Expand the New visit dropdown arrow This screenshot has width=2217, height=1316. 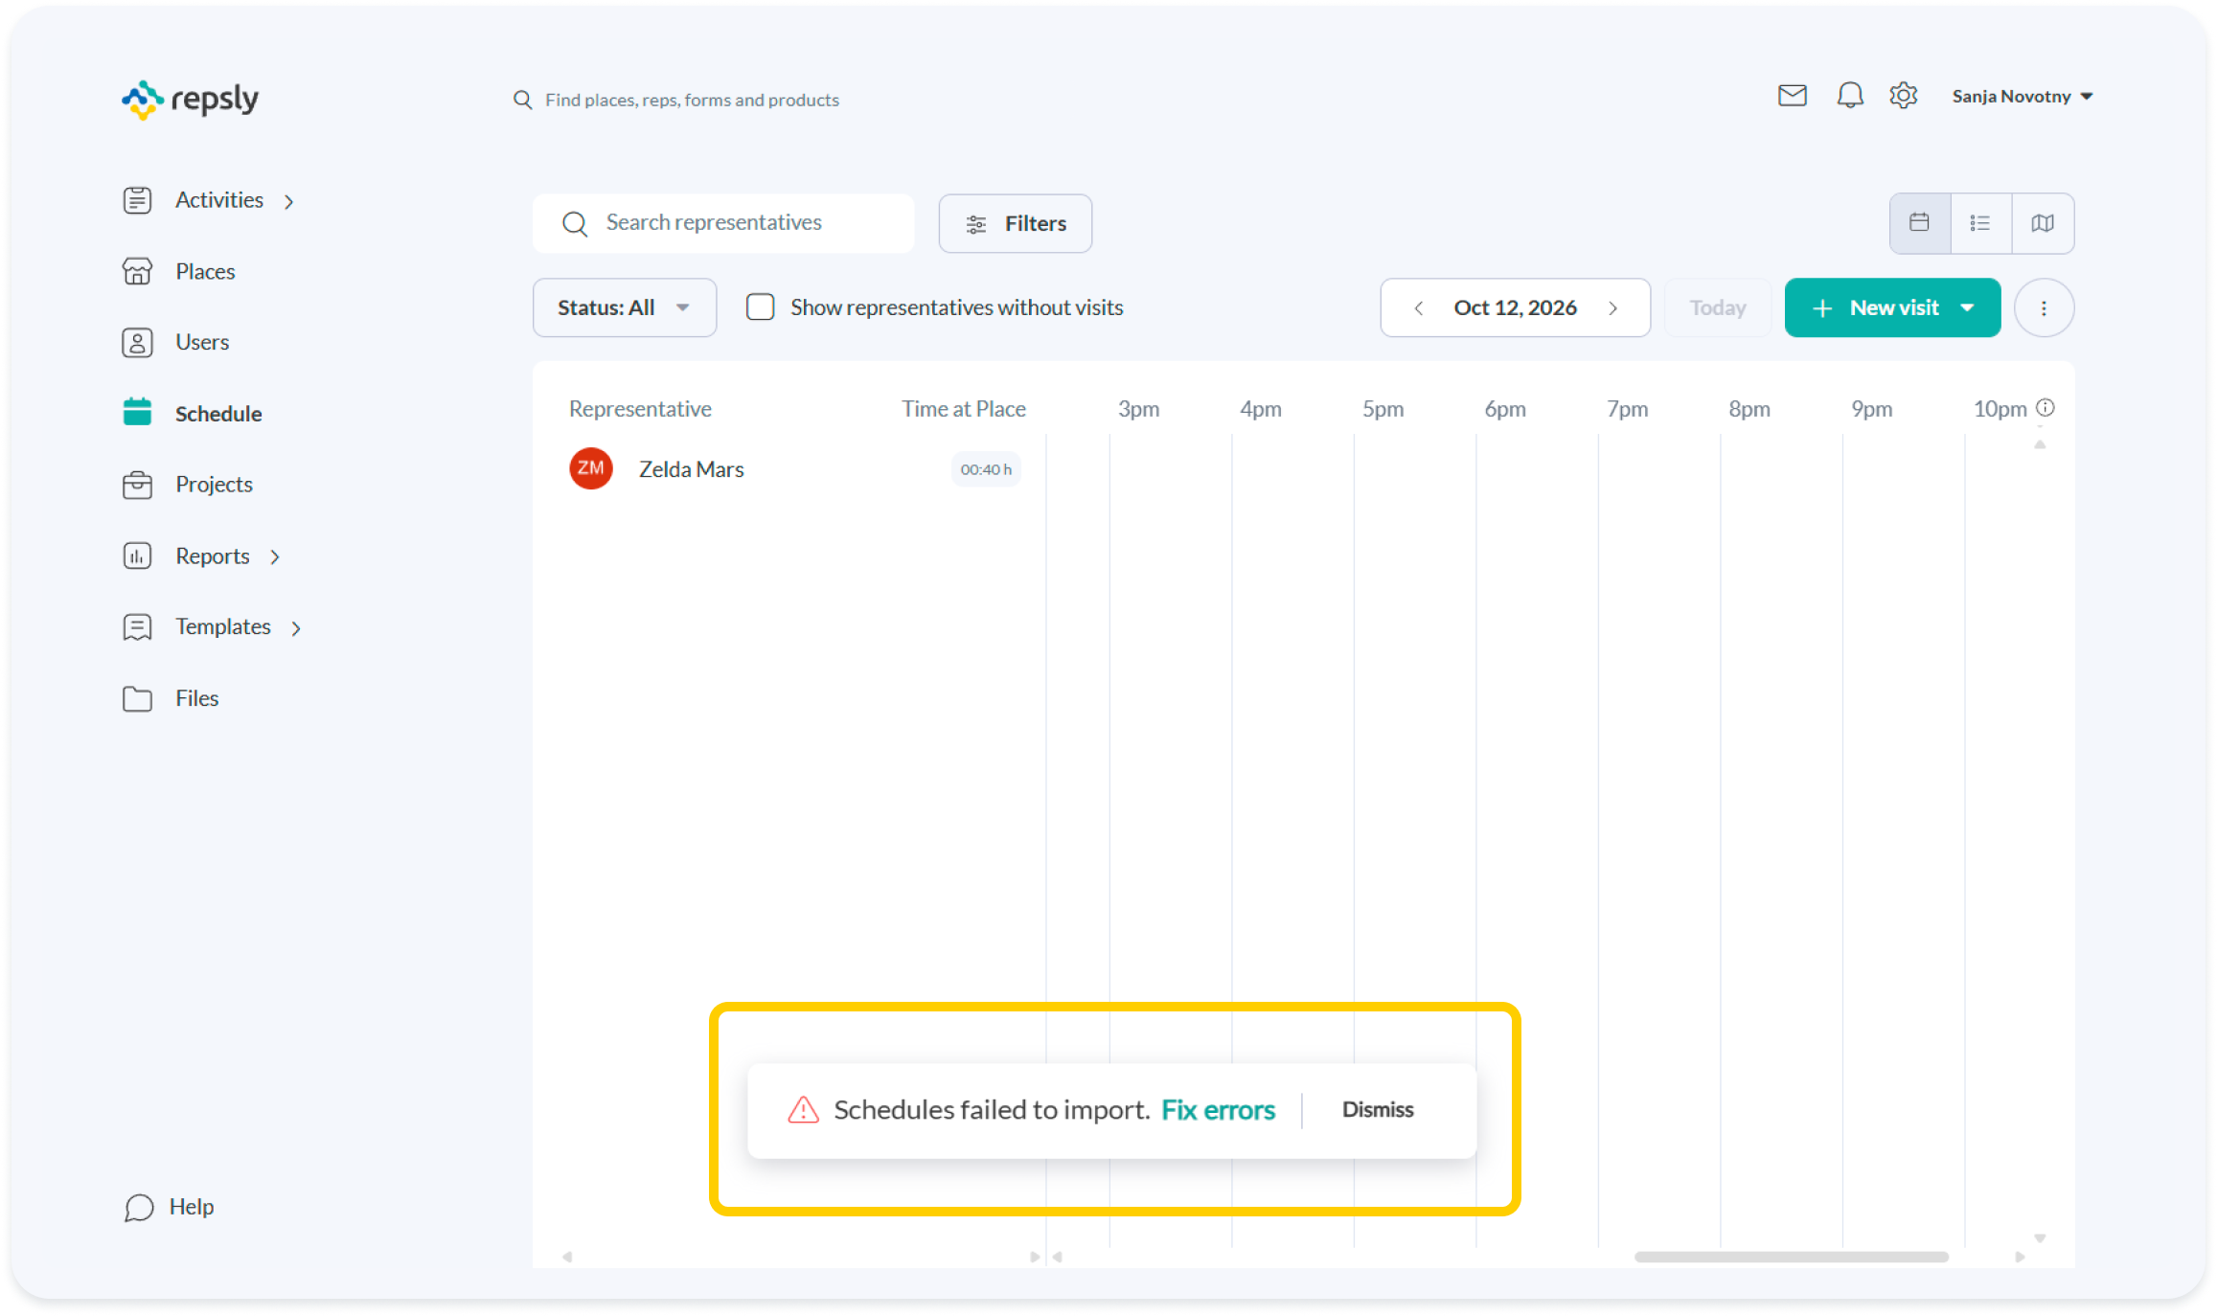1967,308
